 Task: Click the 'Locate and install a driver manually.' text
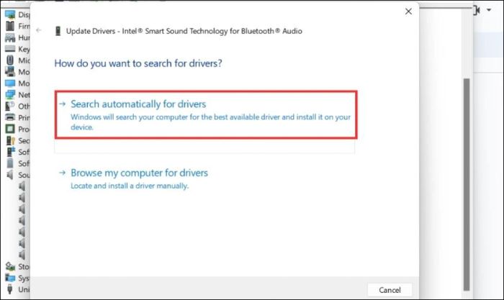[x=130, y=186]
